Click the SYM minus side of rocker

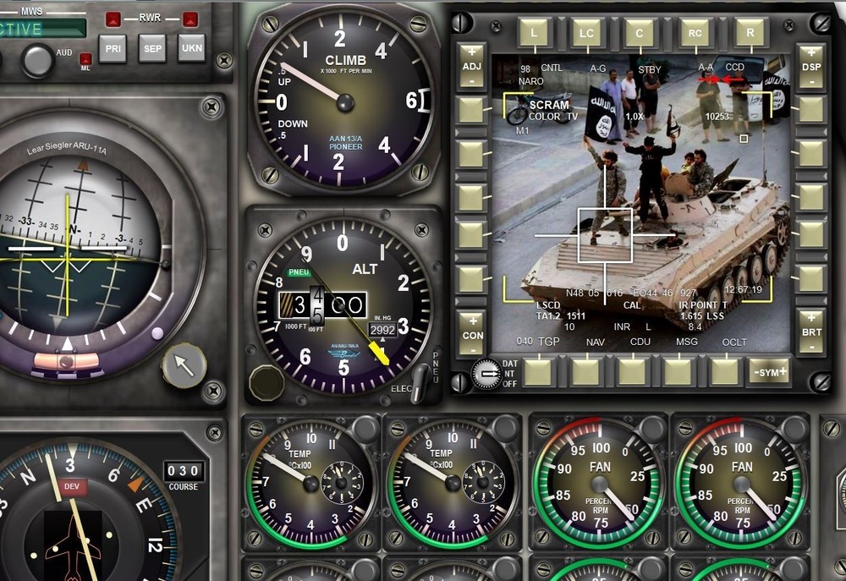tap(757, 372)
